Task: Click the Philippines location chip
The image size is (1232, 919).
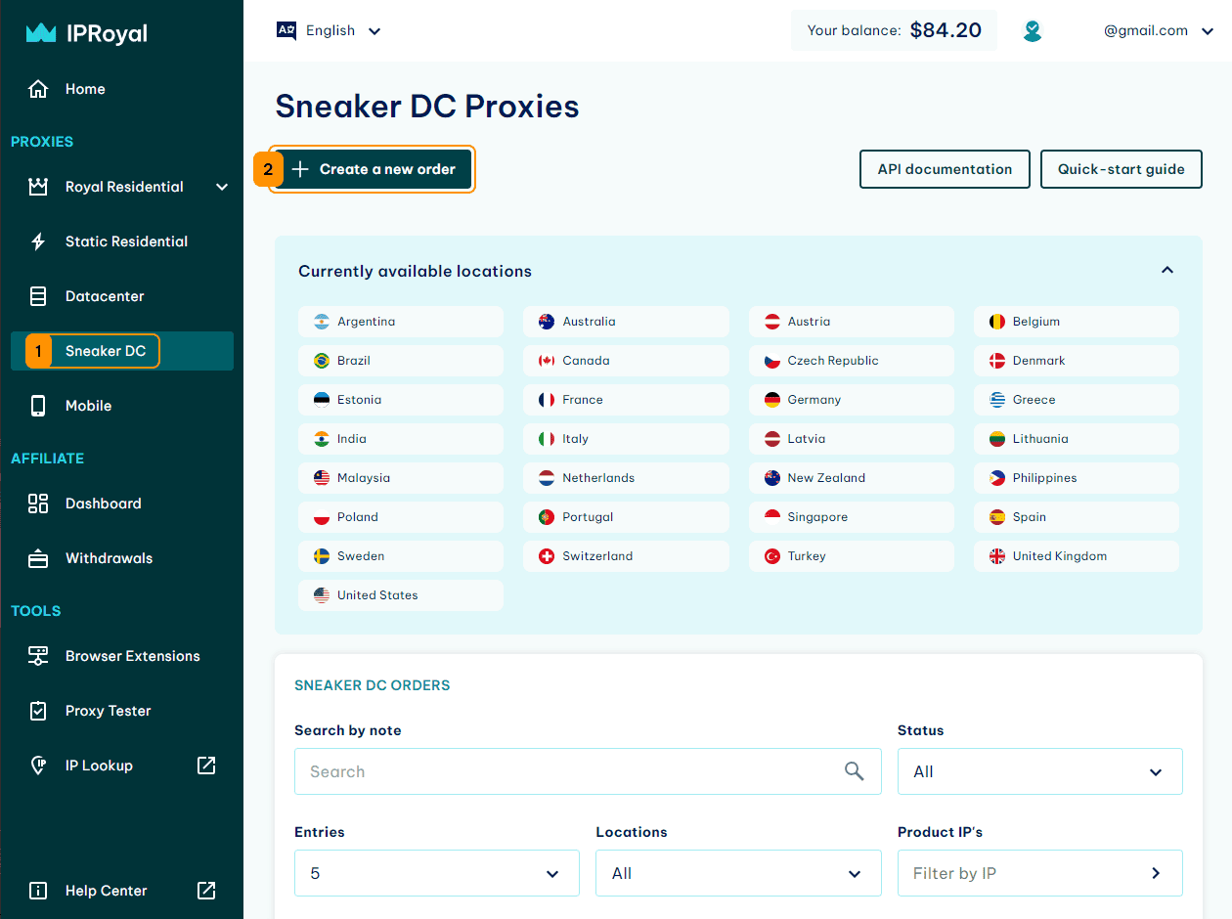Action: pos(1077,478)
